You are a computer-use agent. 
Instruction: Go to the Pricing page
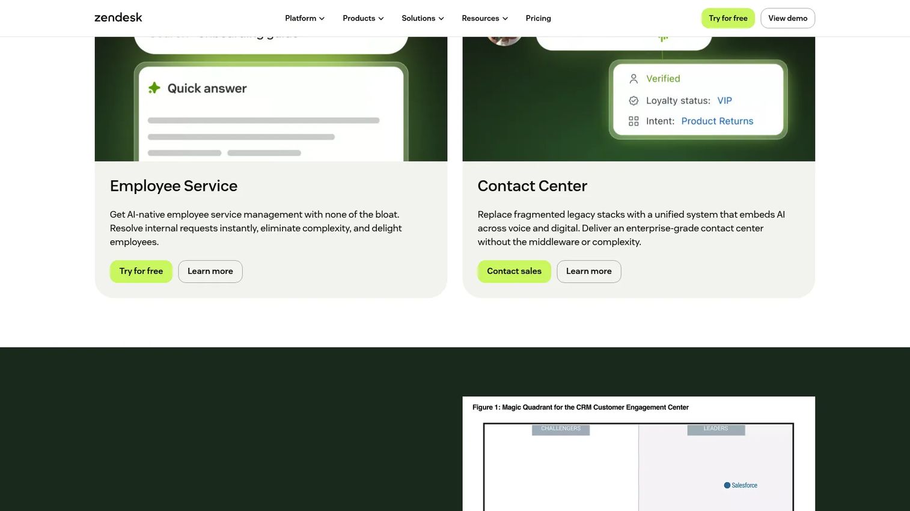pos(538,18)
